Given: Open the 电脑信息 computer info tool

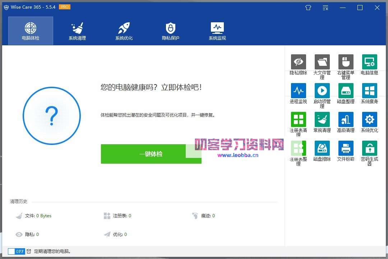Looking at the screenshot, I should pyautogui.click(x=369, y=62).
